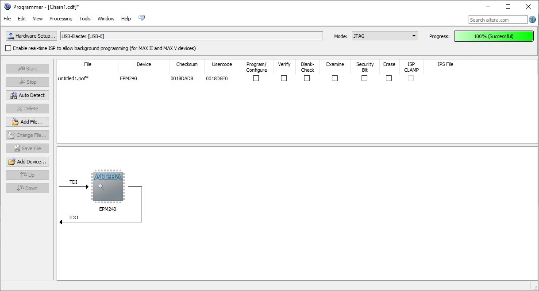Image resolution: width=539 pixels, height=291 pixels.
Task: Click the Hardware Setup icon button
Action: tap(31, 36)
